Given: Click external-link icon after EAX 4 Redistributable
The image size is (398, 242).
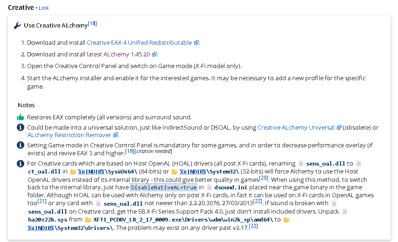Looking at the screenshot, I should click(196, 42).
